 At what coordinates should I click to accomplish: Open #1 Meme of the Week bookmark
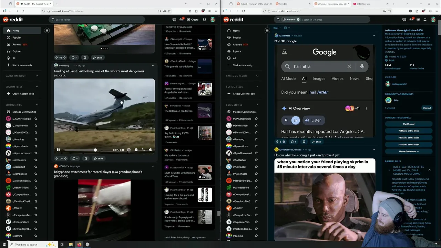pyautogui.click(x=409, y=131)
